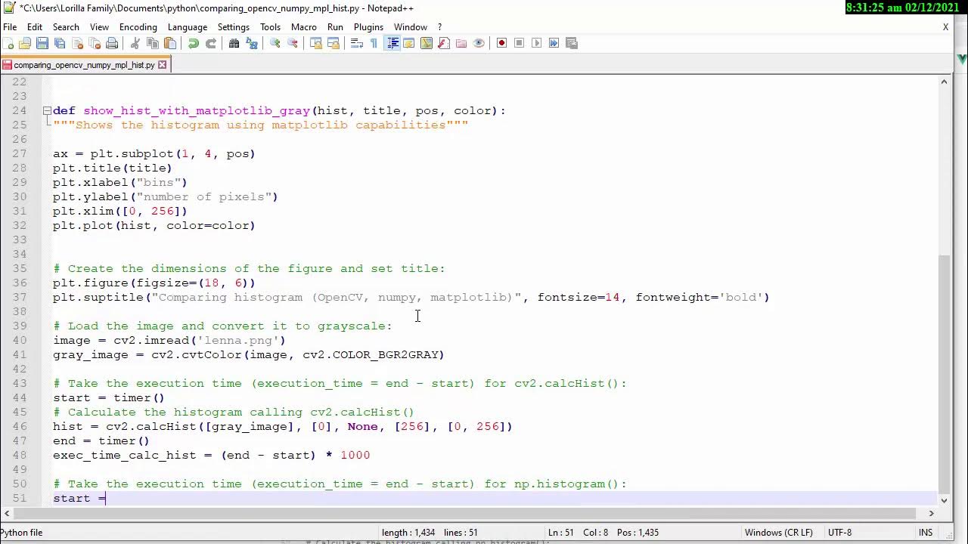Start macro recording with red dot icon
The width and height of the screenshot is (968, 544).
point(501,43)
